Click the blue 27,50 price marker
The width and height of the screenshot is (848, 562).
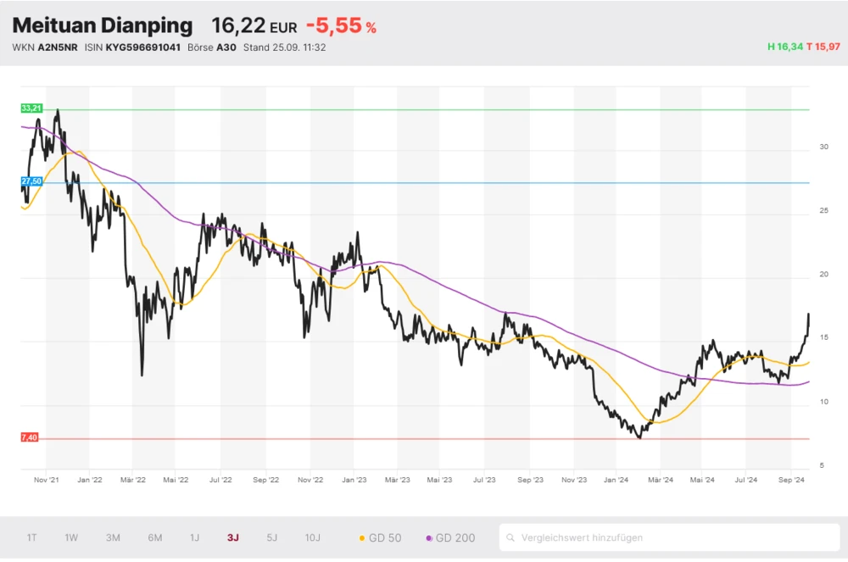pyautogui.click(x=31, y=181)
